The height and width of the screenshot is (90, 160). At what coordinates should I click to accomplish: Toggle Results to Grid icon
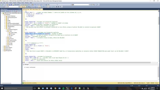click(48, 7)
